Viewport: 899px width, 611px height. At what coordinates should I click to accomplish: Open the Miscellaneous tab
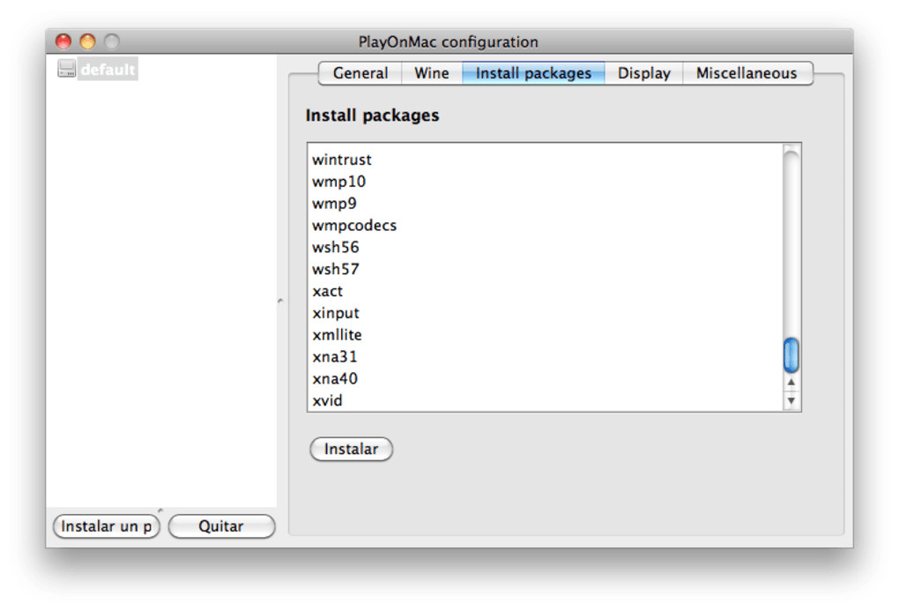tap(746, 73)
